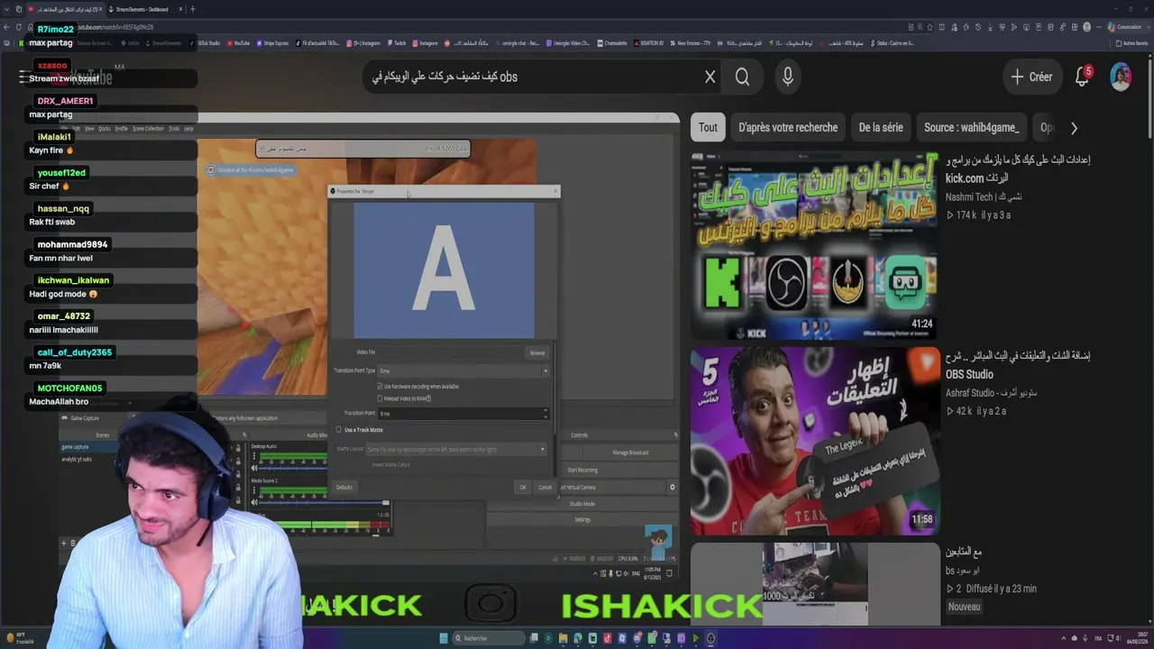The image size is (1154, 649).
Task: Enable 'Use hardware decoding when available' checkbox
Action: (380, 386)
